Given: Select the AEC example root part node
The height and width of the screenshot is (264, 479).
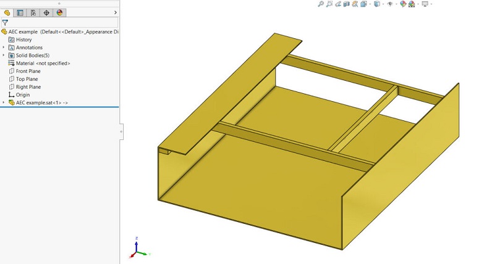Looking at the screenshot, I should [60, 31].
